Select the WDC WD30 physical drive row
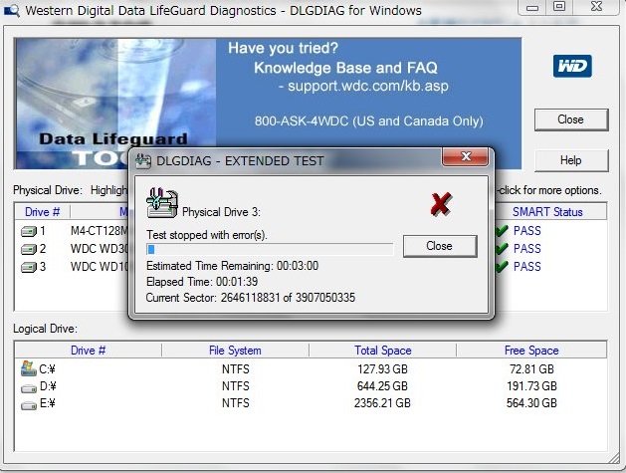This screenshot has height=473, width=626. (75, 249)
